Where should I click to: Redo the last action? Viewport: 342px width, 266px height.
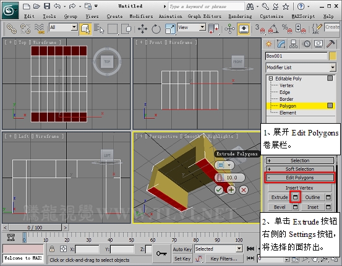coord(72,6)
